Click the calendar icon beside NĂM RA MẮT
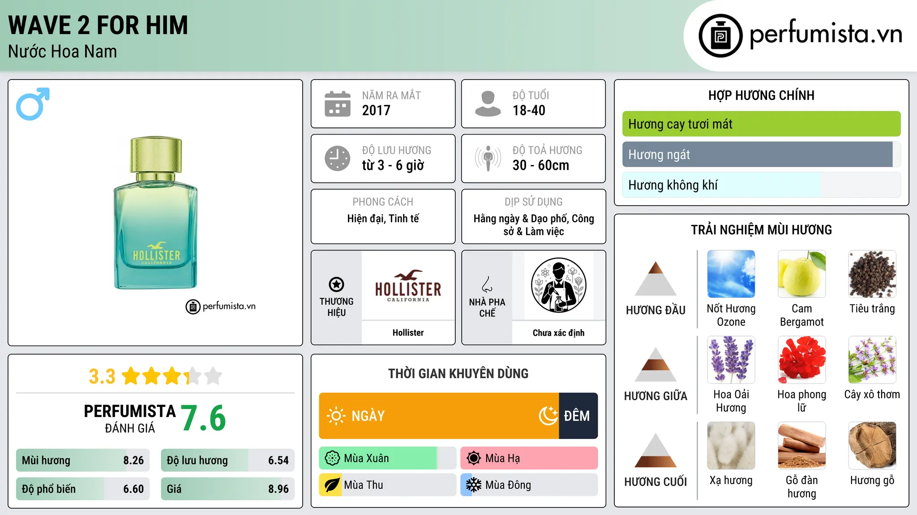Viewport: 917px width, 515px height. 338,104
